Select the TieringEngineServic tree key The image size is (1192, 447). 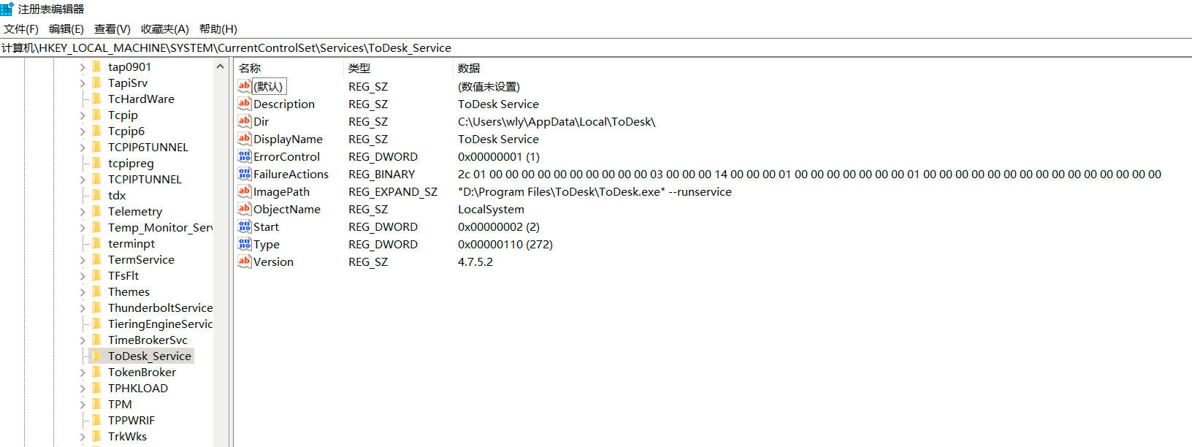160,324
